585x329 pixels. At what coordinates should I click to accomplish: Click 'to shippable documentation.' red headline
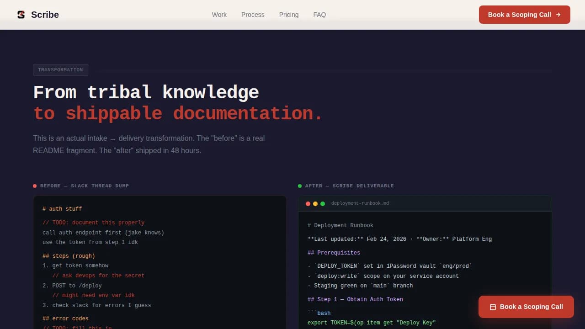point(178,113)
